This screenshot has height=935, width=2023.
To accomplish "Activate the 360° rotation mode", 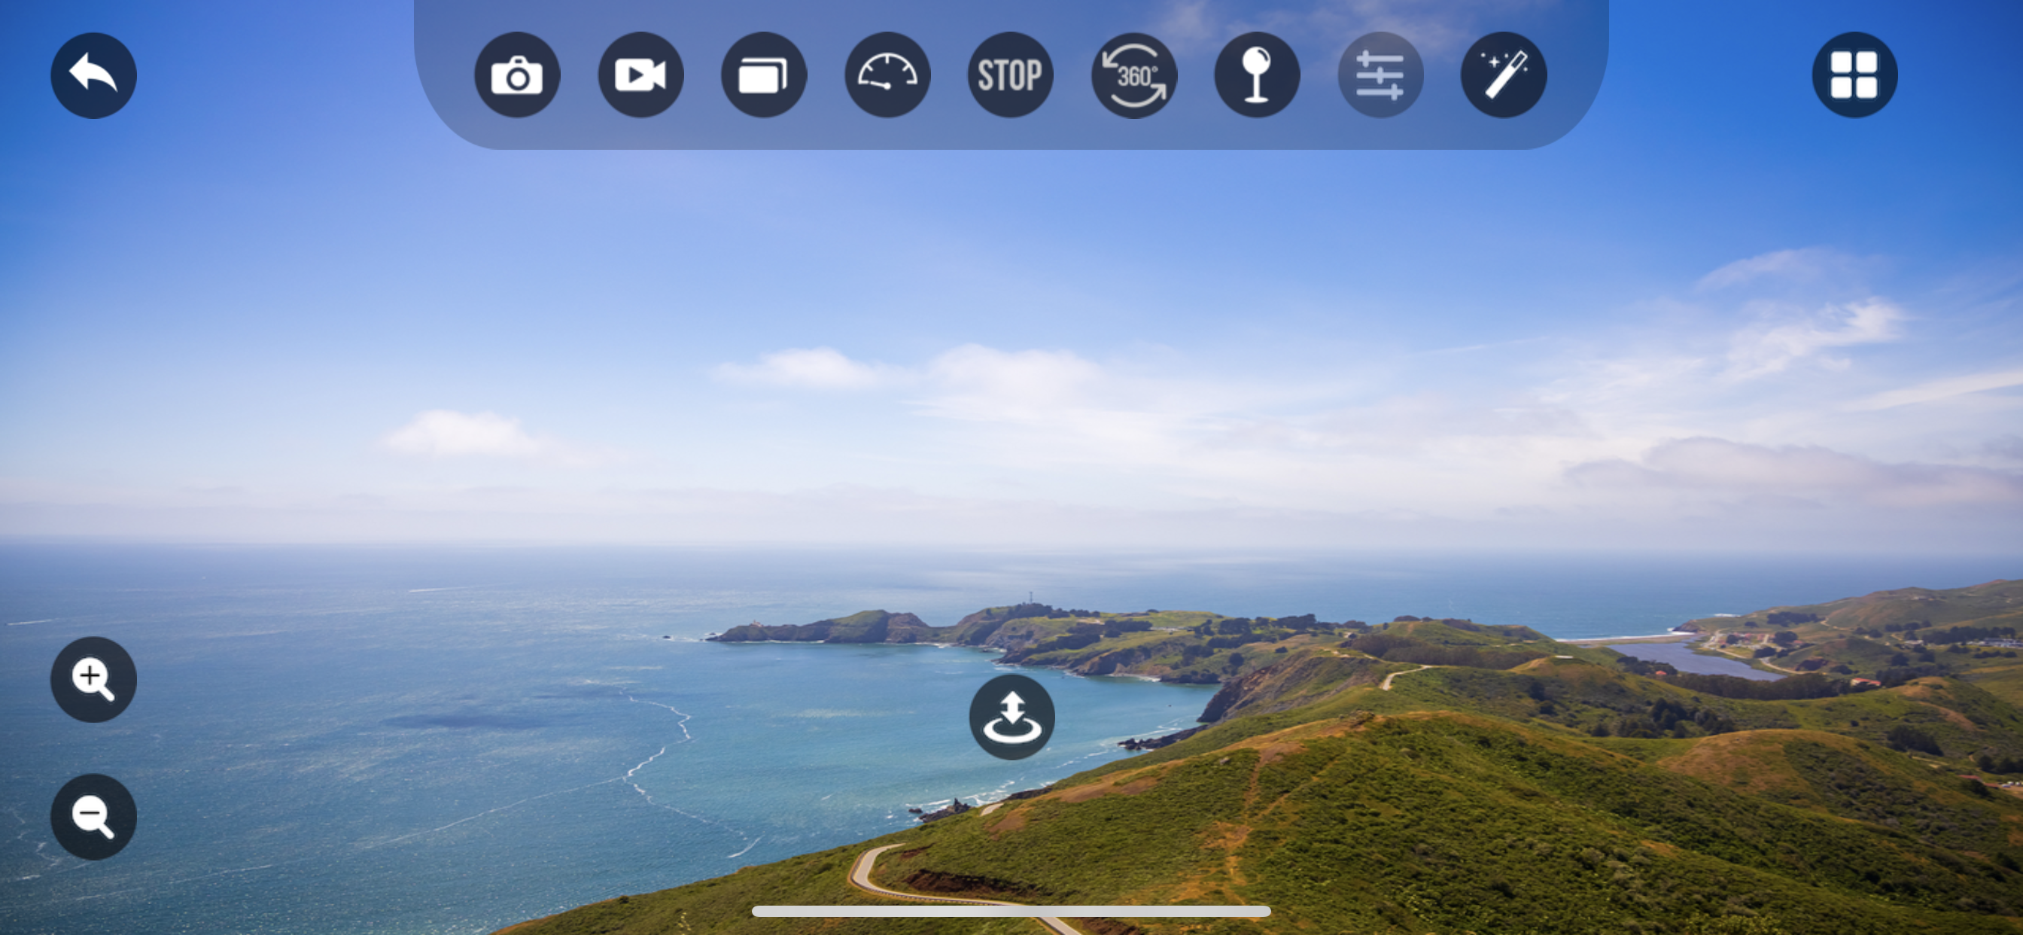I will pos(1133,75).
